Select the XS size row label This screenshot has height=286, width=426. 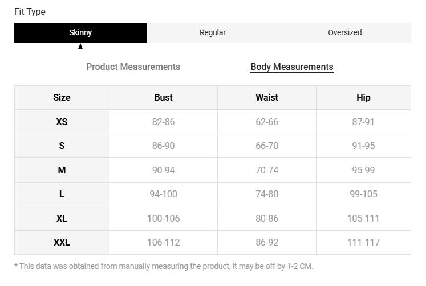point(62,122)
